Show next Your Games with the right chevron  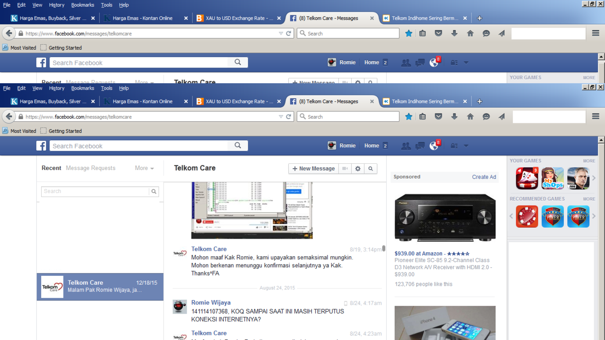pyautogui.click(x=594, y=178)
